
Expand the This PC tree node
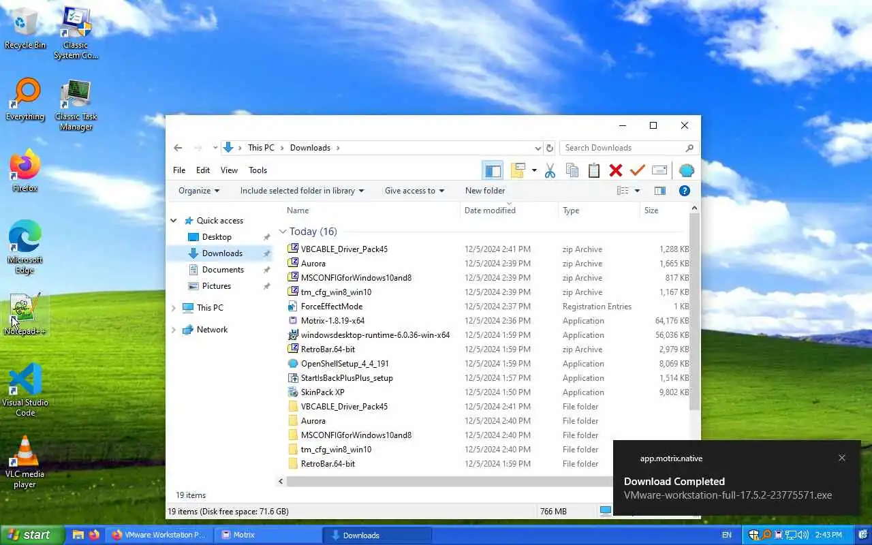tap(174, 308)
